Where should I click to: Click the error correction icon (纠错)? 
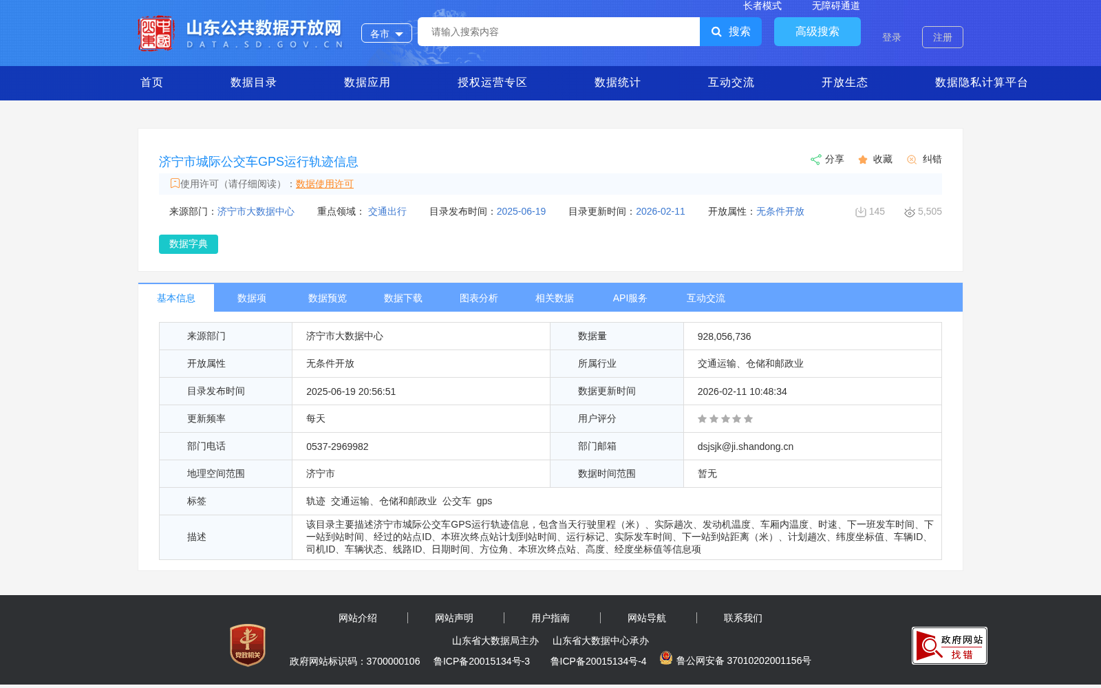(x=912, y=160)
